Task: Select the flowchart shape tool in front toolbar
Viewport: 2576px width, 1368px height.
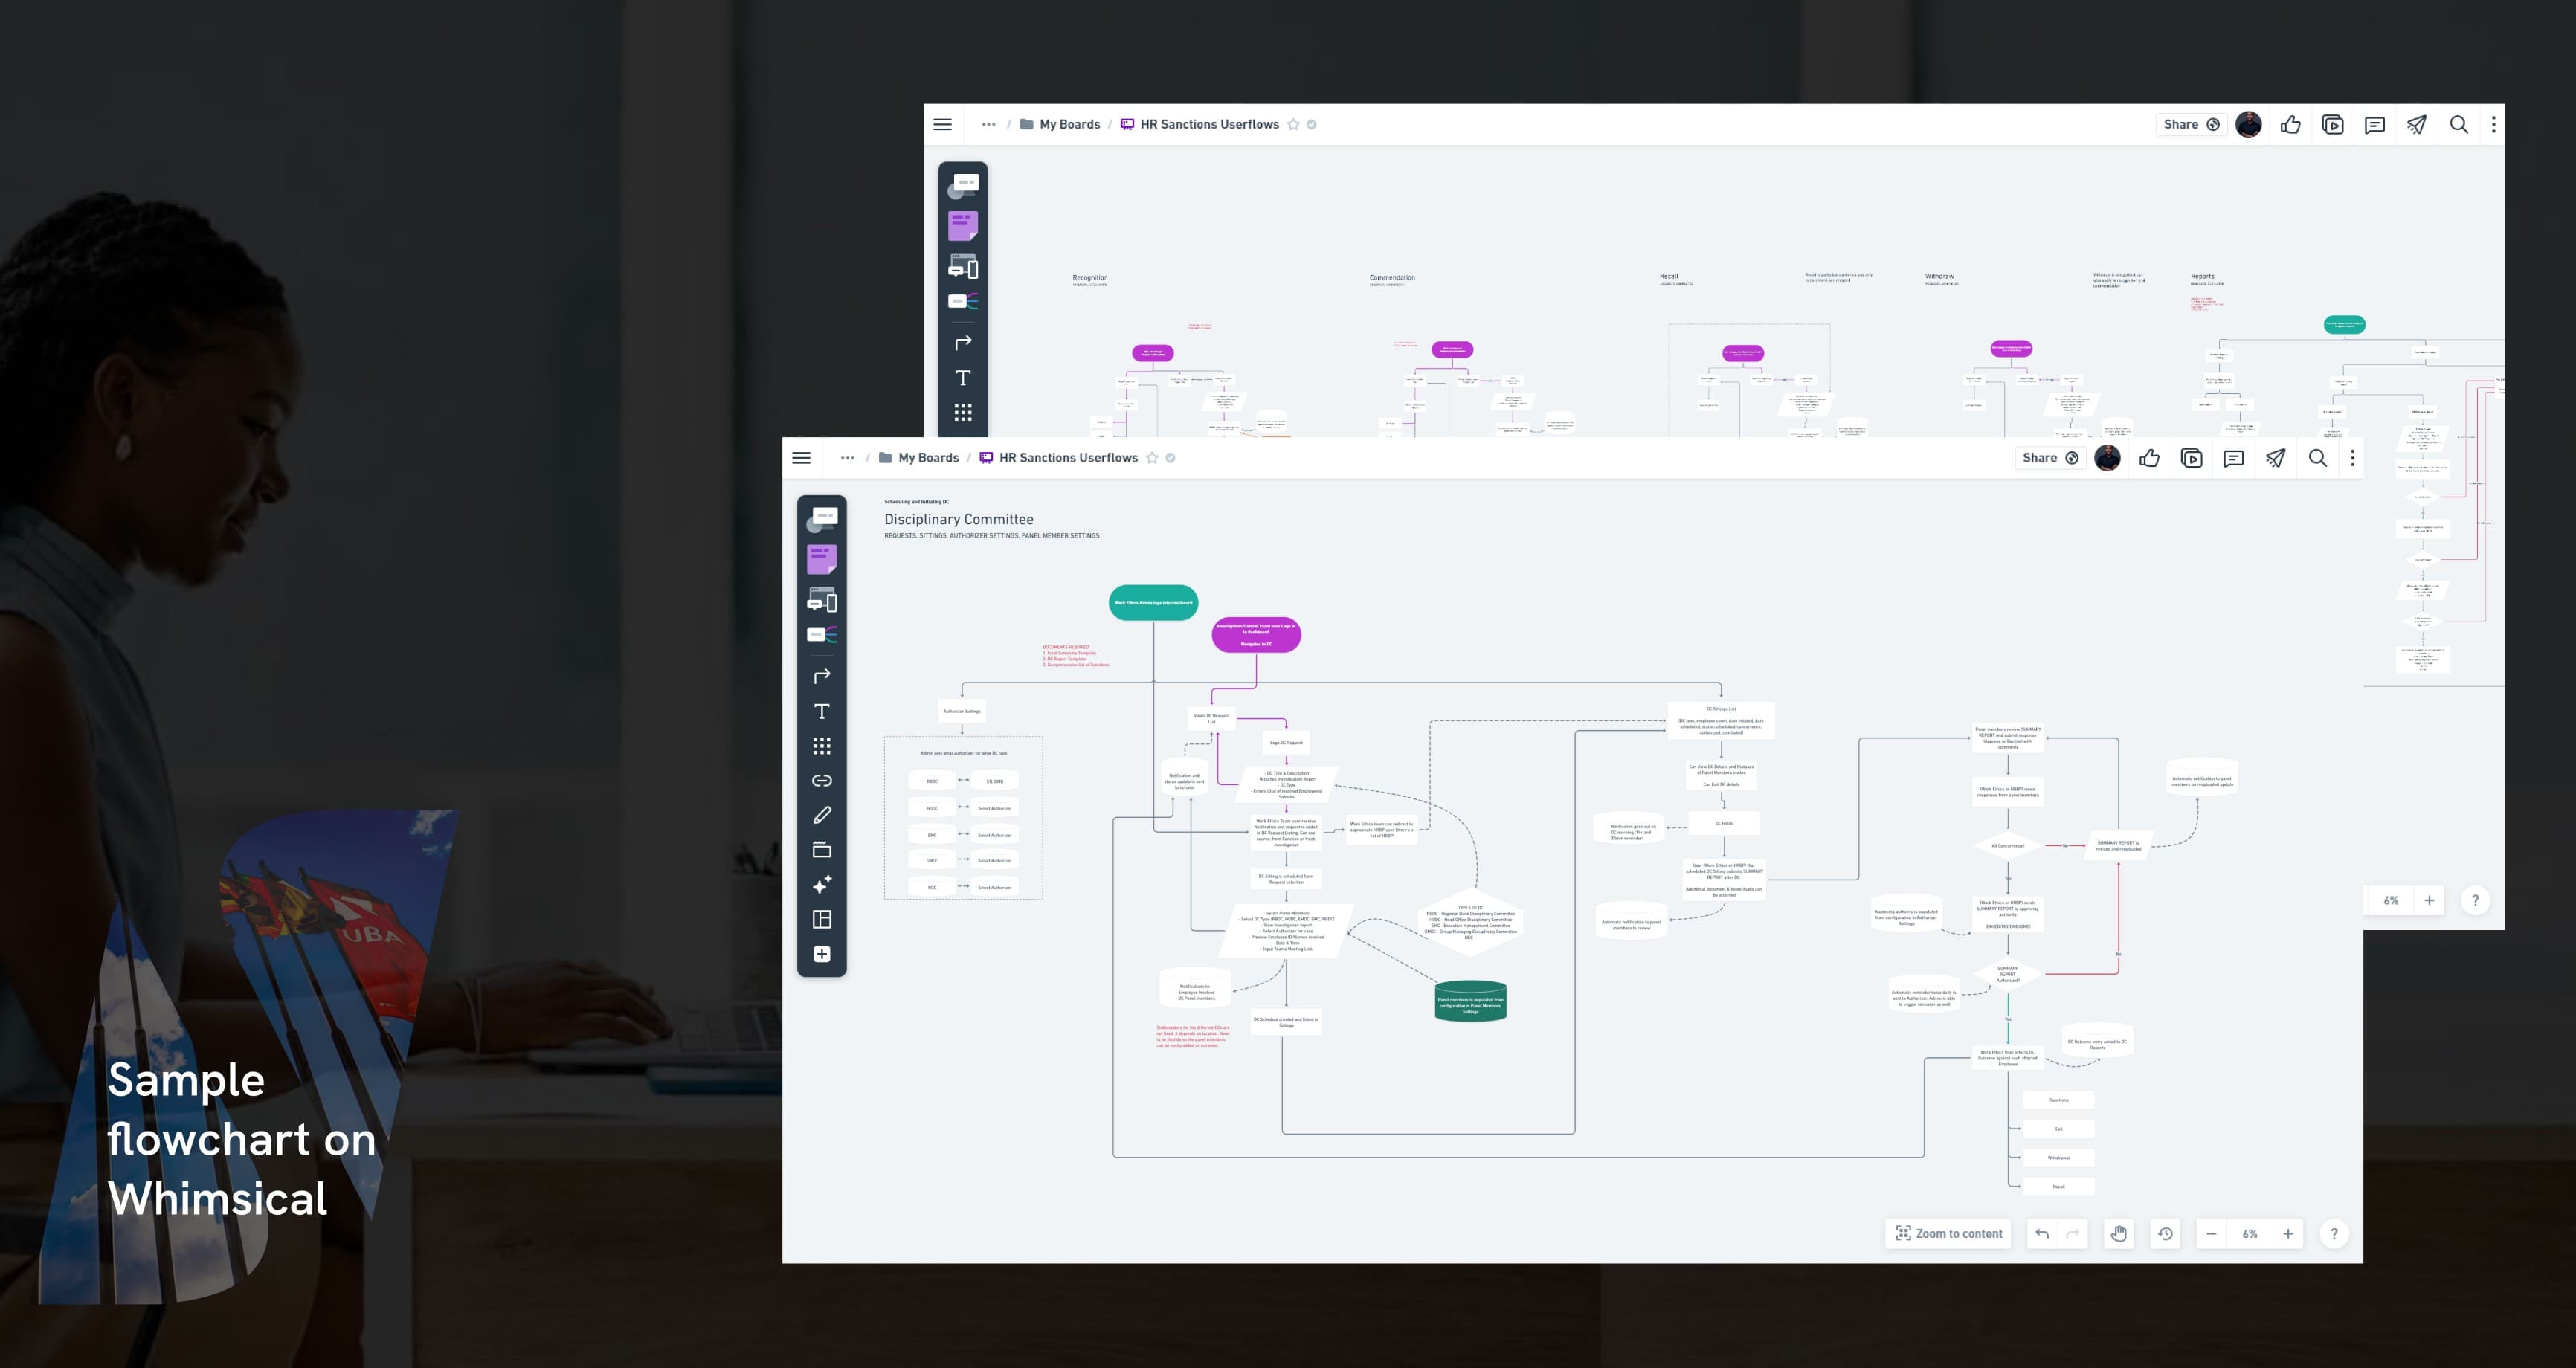Action: click(x=822, y=519)
